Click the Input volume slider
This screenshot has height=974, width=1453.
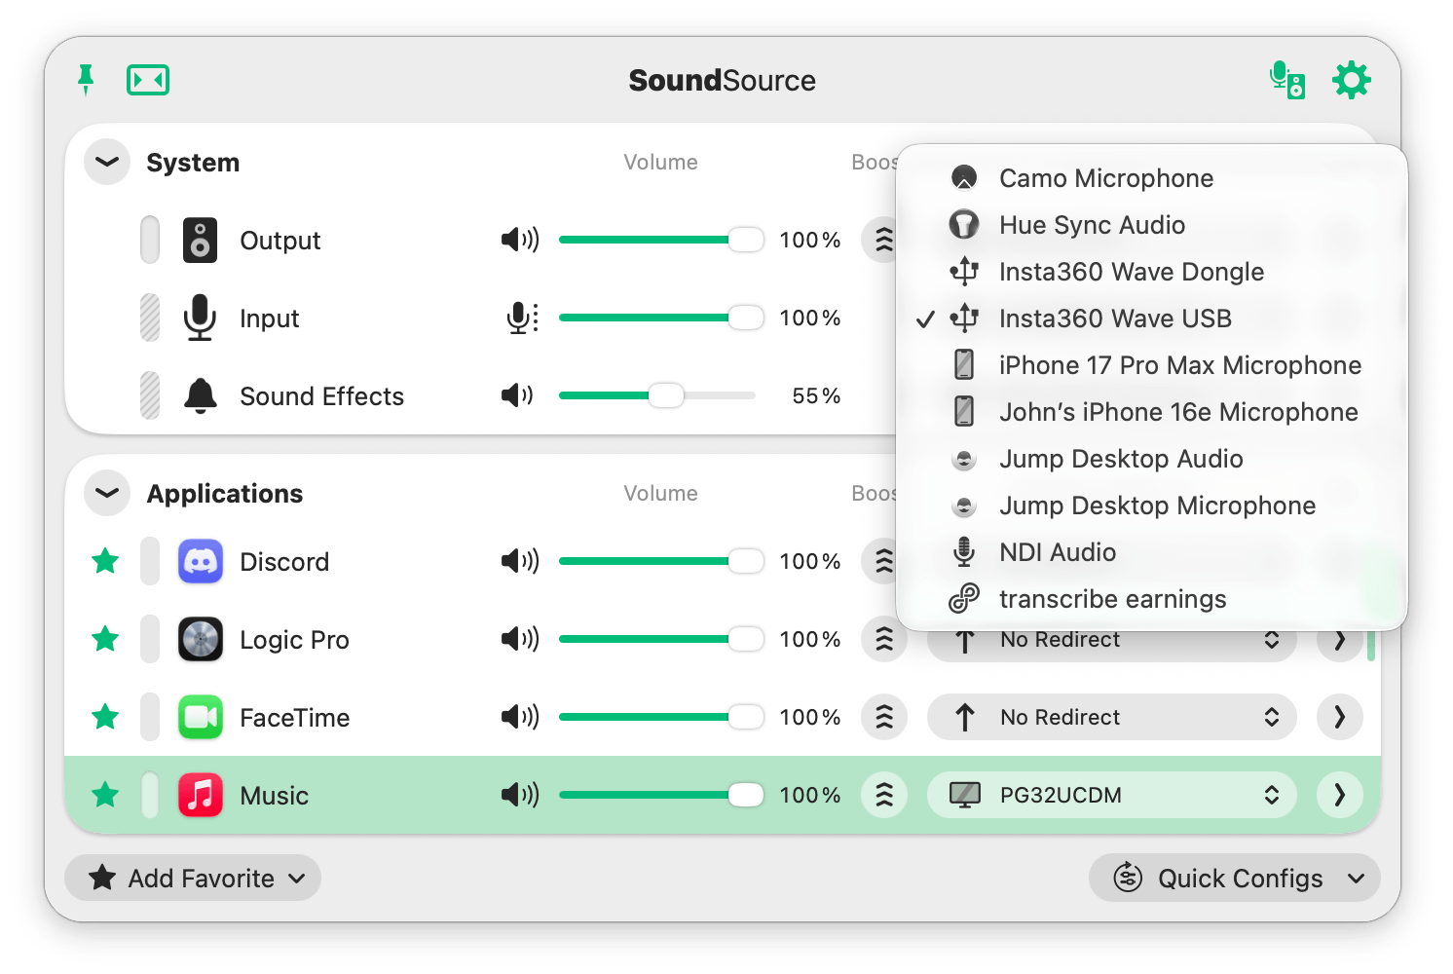660,318
